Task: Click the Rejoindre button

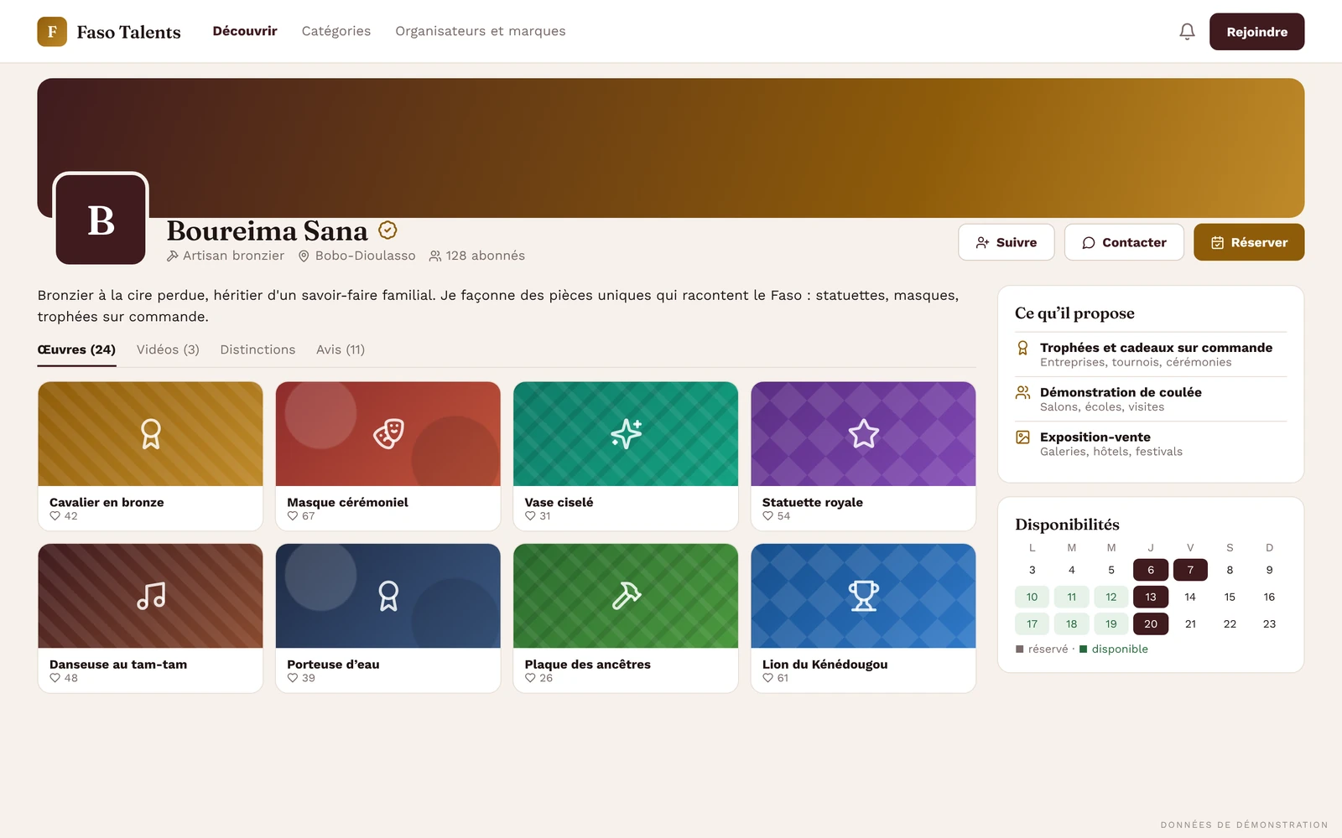Action: pyautogui.click(x=1256, y=32)
